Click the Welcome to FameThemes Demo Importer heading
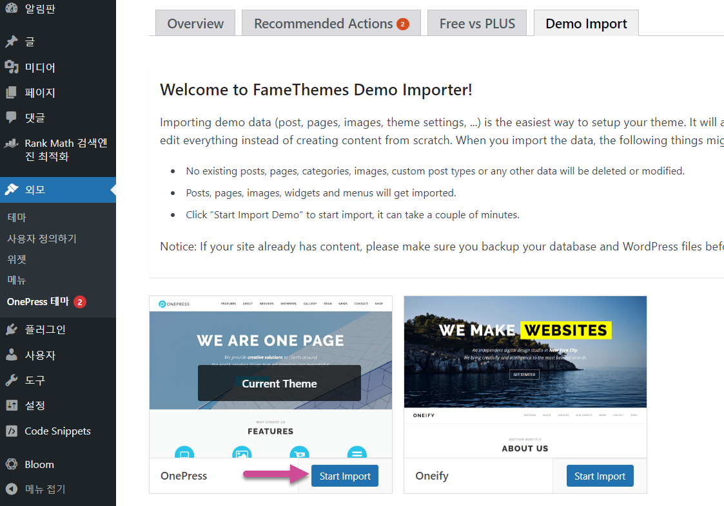The height and width of the screenshot is (506, 724). 316,89
